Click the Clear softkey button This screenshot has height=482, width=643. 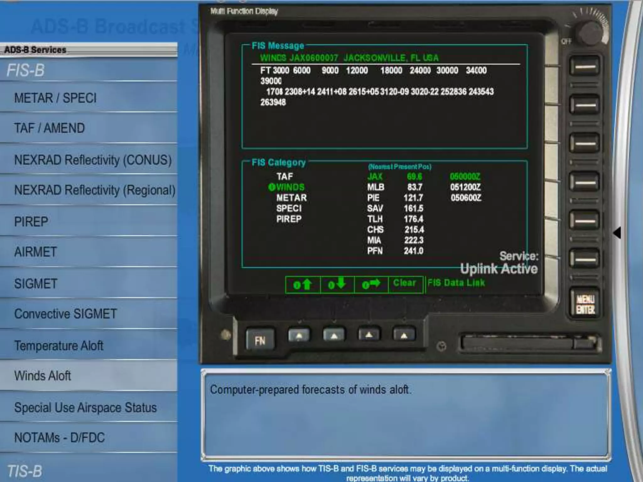coord(405,284)
